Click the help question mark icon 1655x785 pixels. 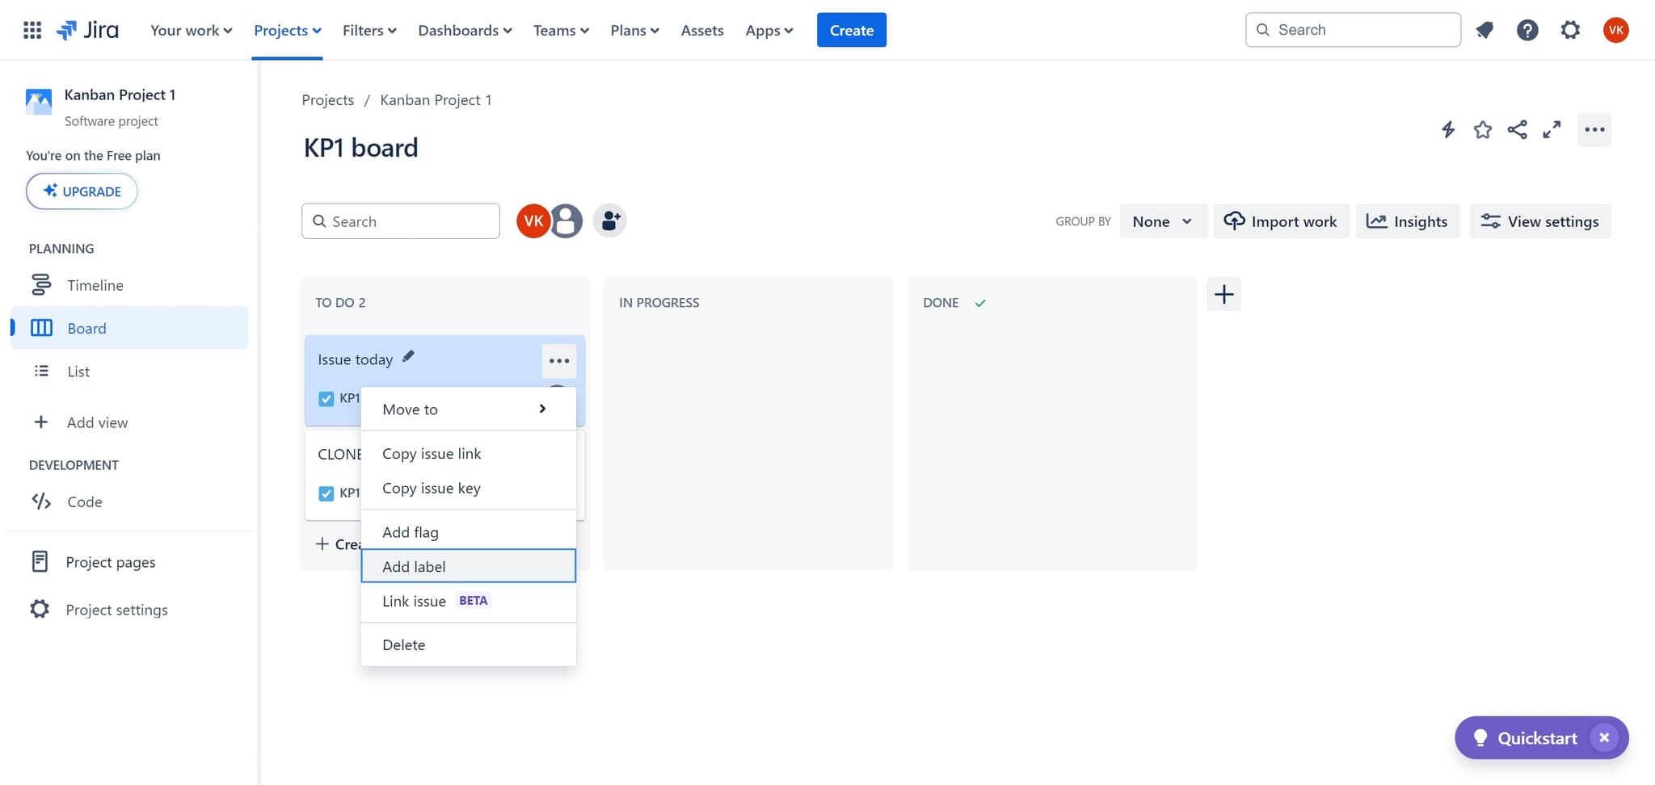coord(1527,30)
